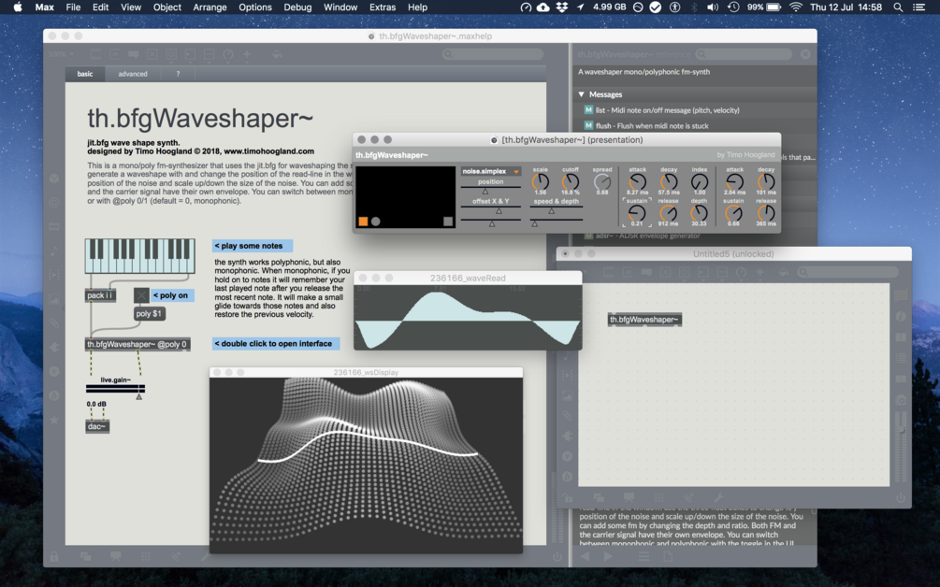The image size is (940, 587).
Task: Toggle the lock icon in help window bottom bar
Action: point(54,556)
